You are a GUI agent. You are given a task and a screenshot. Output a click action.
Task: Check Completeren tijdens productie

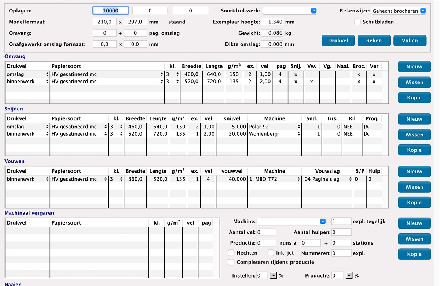coord(231,262)
